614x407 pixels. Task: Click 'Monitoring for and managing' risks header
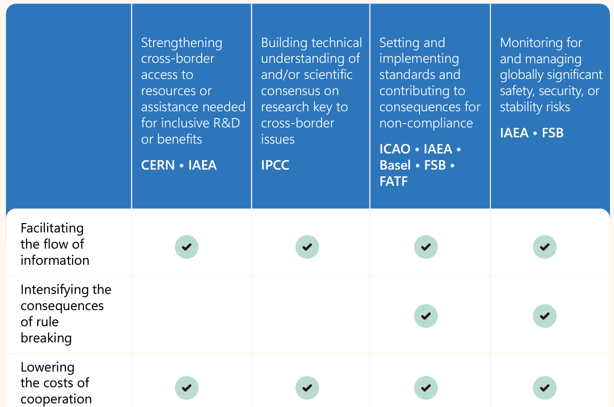point(551,74)
